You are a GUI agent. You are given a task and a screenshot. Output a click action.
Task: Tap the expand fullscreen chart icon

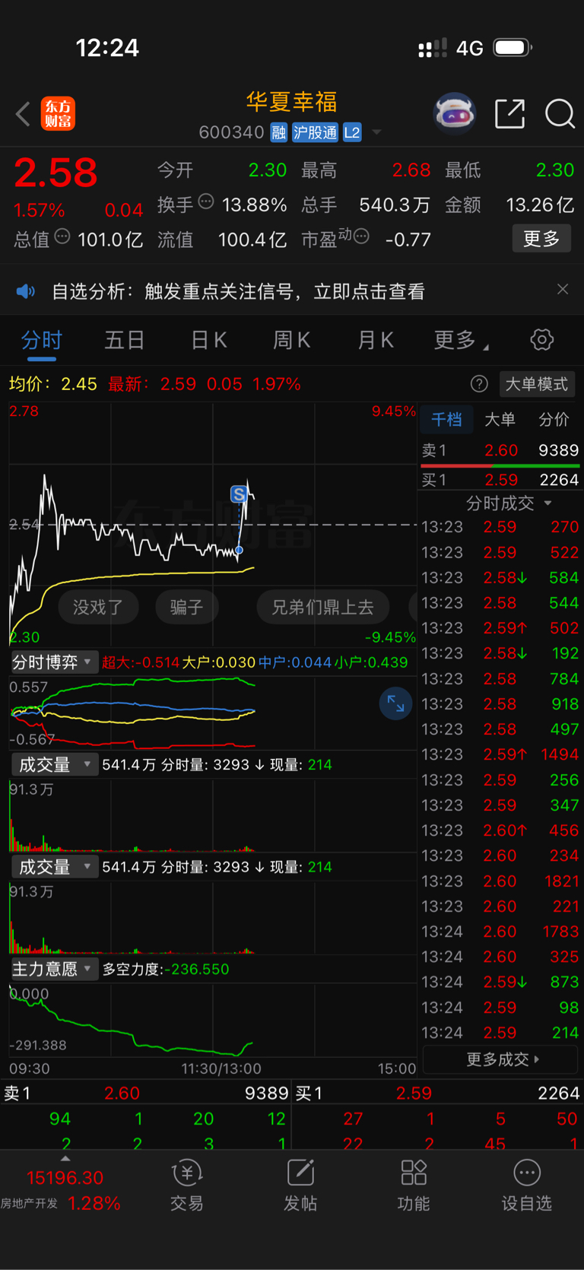(395, 703)
